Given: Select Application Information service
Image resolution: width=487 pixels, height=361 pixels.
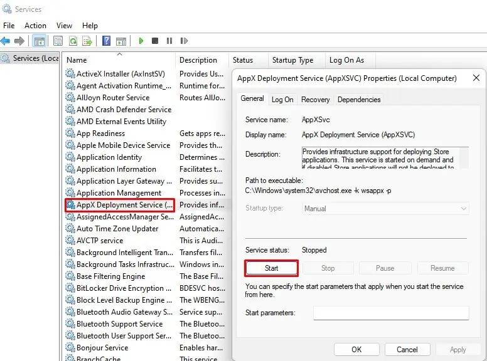Looking at the screenshot, I should (x=116, y=169).
